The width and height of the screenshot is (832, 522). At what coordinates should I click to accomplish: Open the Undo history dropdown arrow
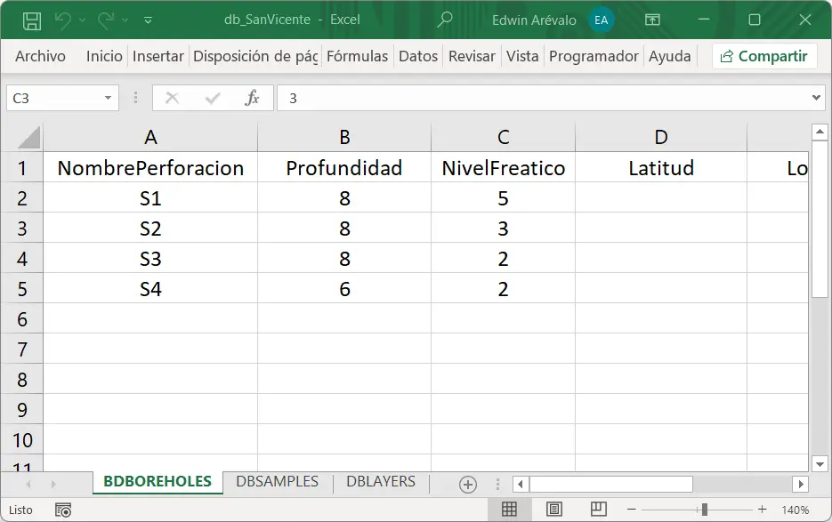pos(82,20)
